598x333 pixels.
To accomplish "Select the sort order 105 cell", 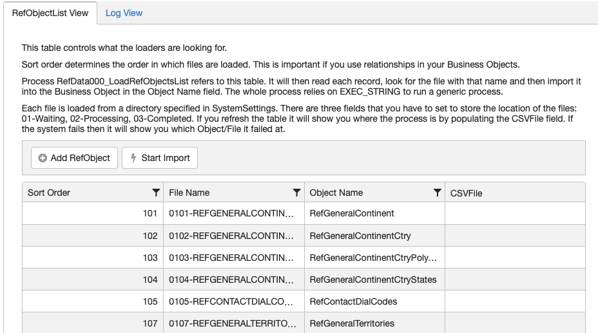I will tap(93, 301).
